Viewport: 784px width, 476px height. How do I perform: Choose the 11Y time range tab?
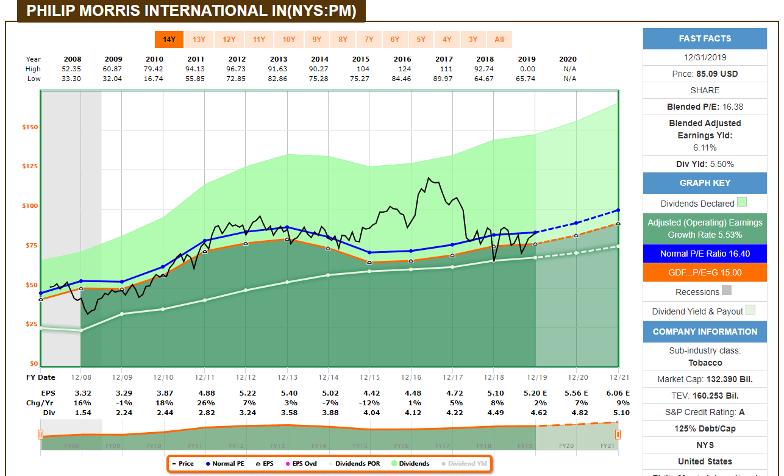coord(259,40)
